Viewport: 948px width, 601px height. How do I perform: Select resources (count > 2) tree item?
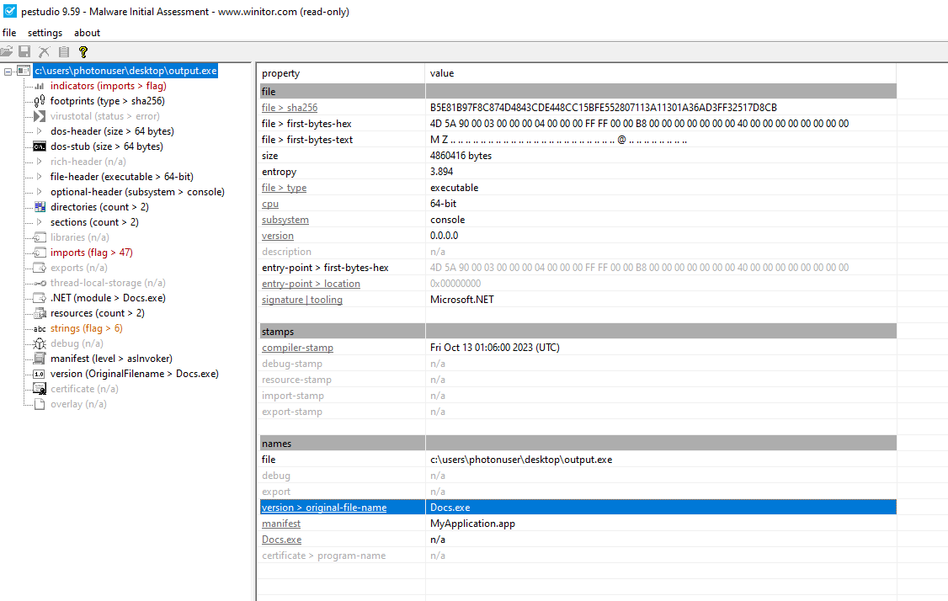(98, 313)
